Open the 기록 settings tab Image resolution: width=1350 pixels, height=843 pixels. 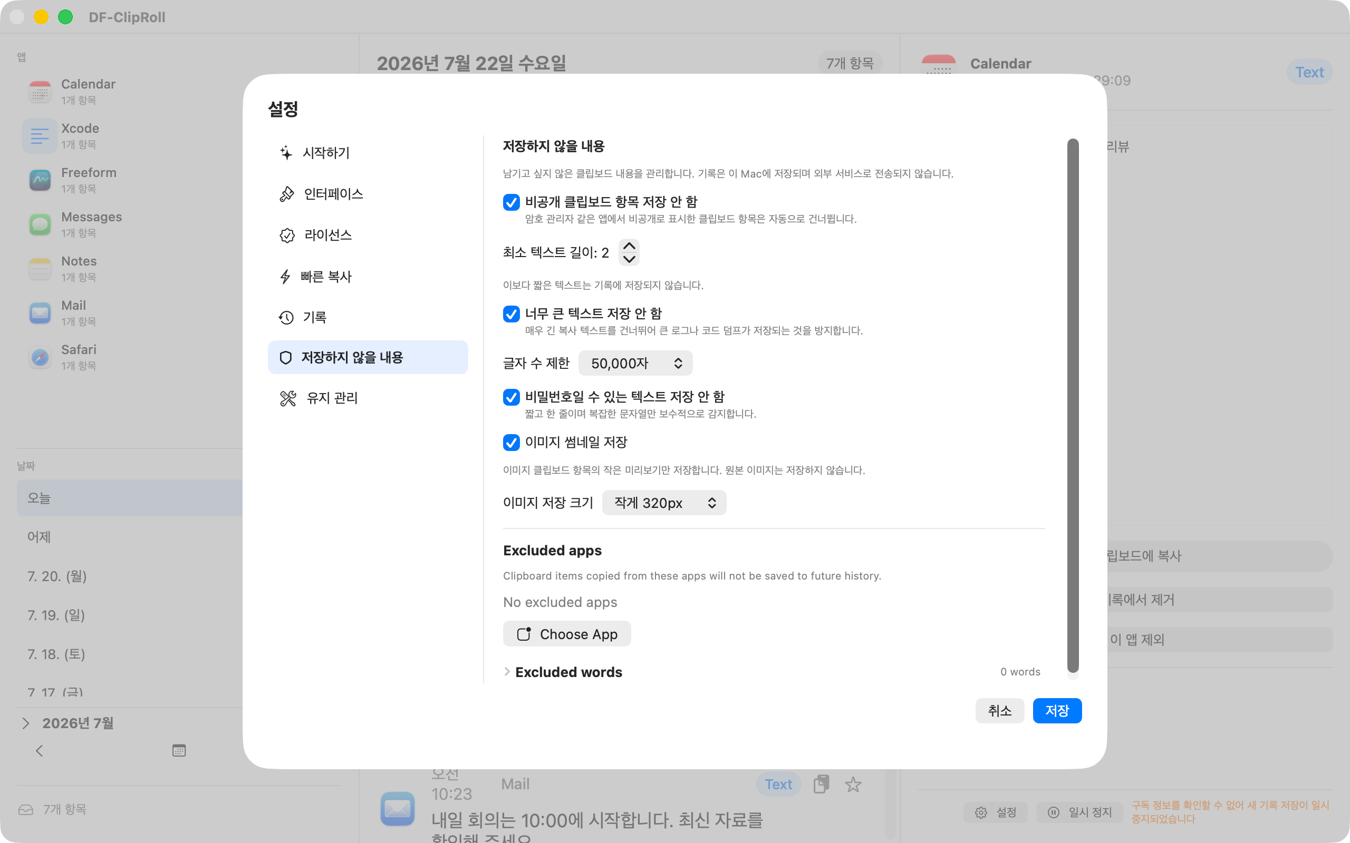click(x=368, y=317)
